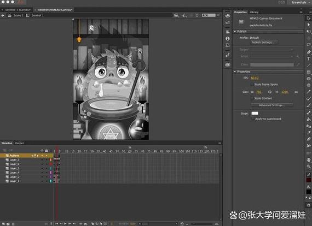
Task: Enable Scale Content checkbox
Action: point(252,98)
